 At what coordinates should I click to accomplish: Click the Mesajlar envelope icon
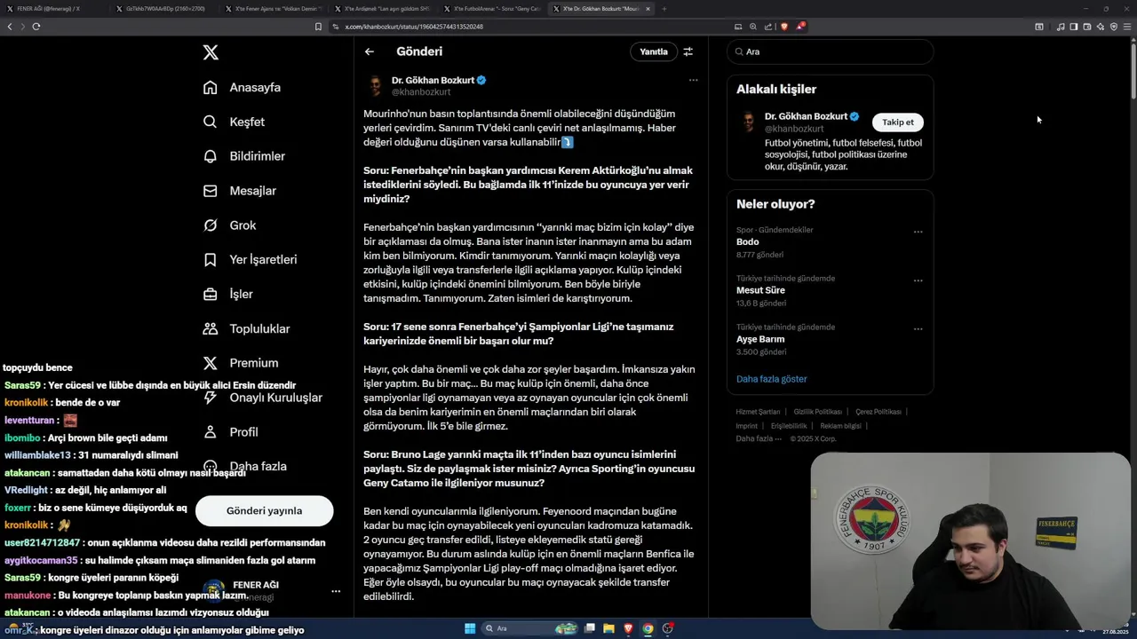[211, 191]
